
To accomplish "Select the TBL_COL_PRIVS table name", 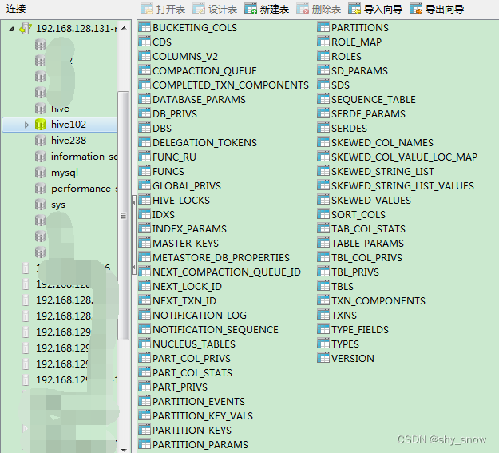I will click(366, 258).
